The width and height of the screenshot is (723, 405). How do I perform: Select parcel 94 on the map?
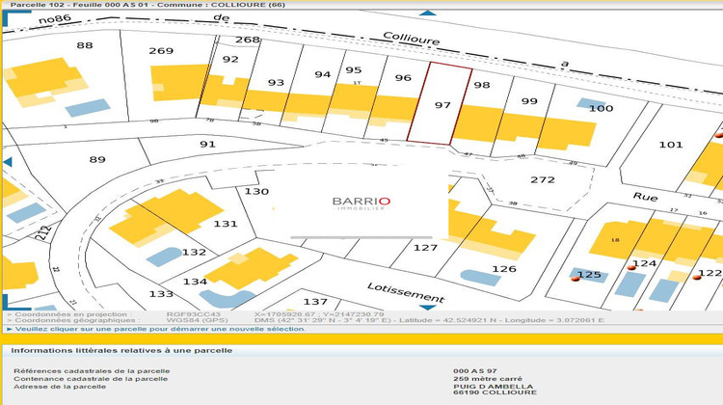click(323, 74)
